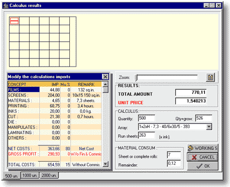Click the 363,66 net costs value

pos(54,149)
